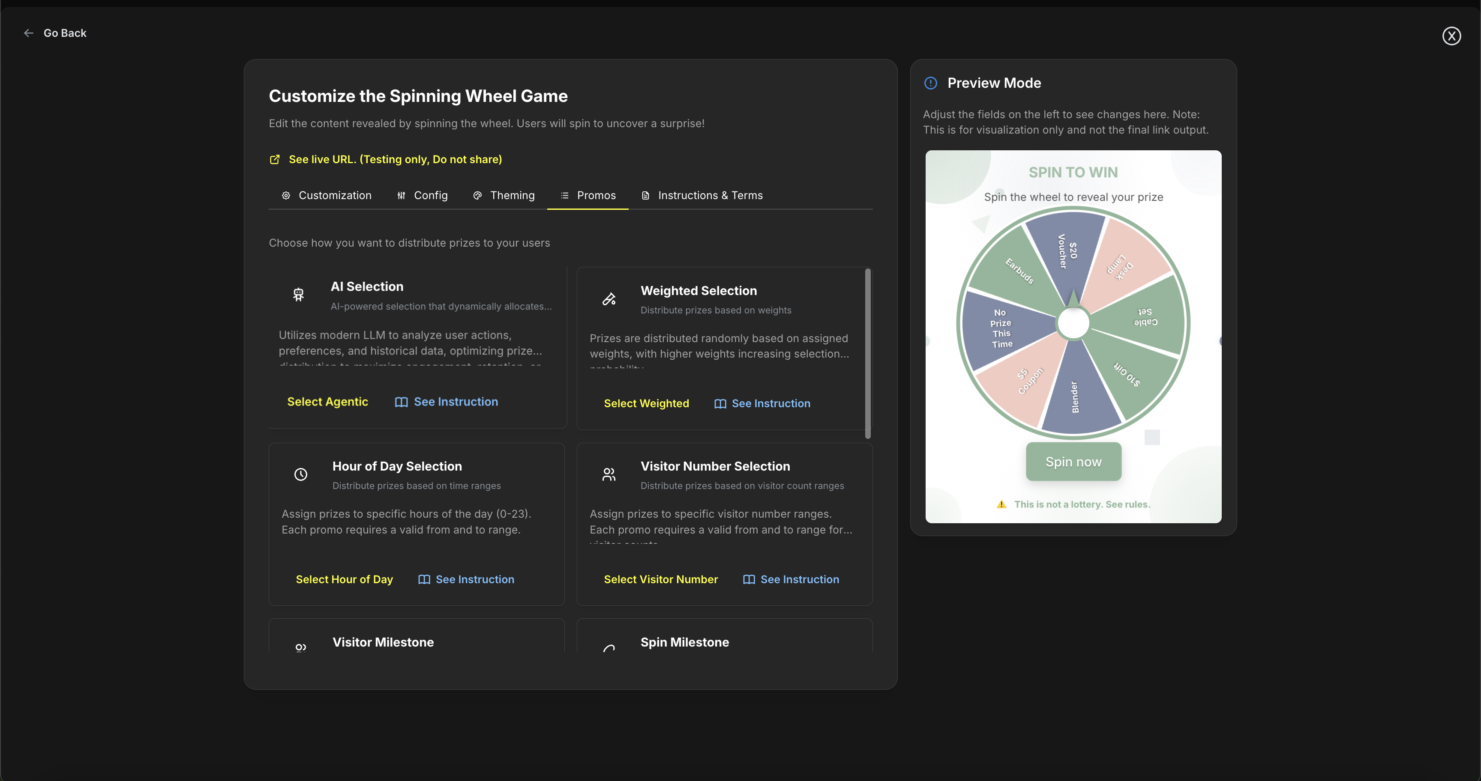
Task: Choose Select Agentic option
Action: (x=327, y=402)
